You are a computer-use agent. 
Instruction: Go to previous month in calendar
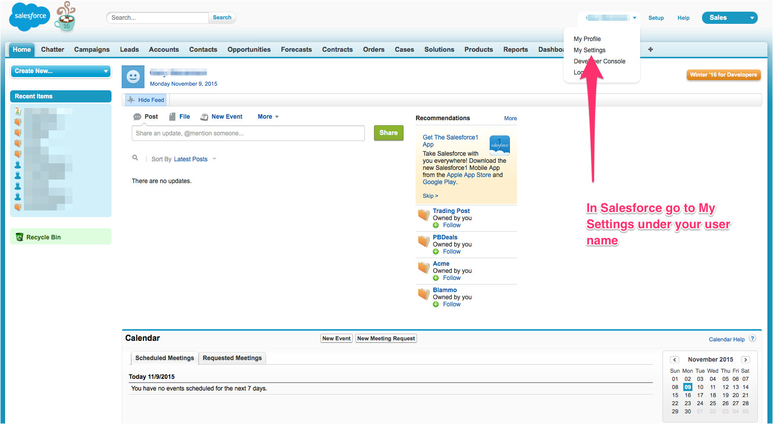tap(674, 360)
